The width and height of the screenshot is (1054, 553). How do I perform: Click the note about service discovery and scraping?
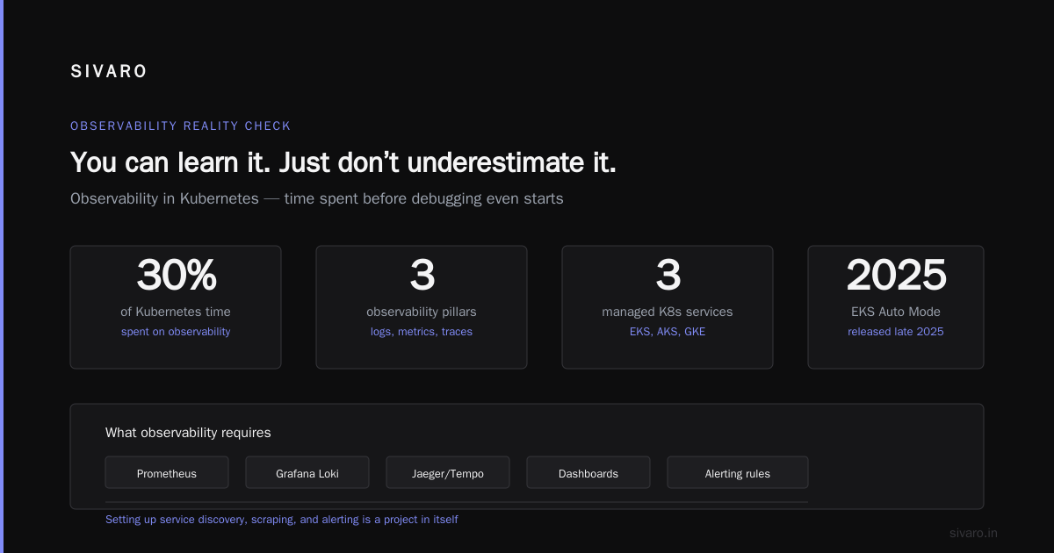(x=281, y=520)
